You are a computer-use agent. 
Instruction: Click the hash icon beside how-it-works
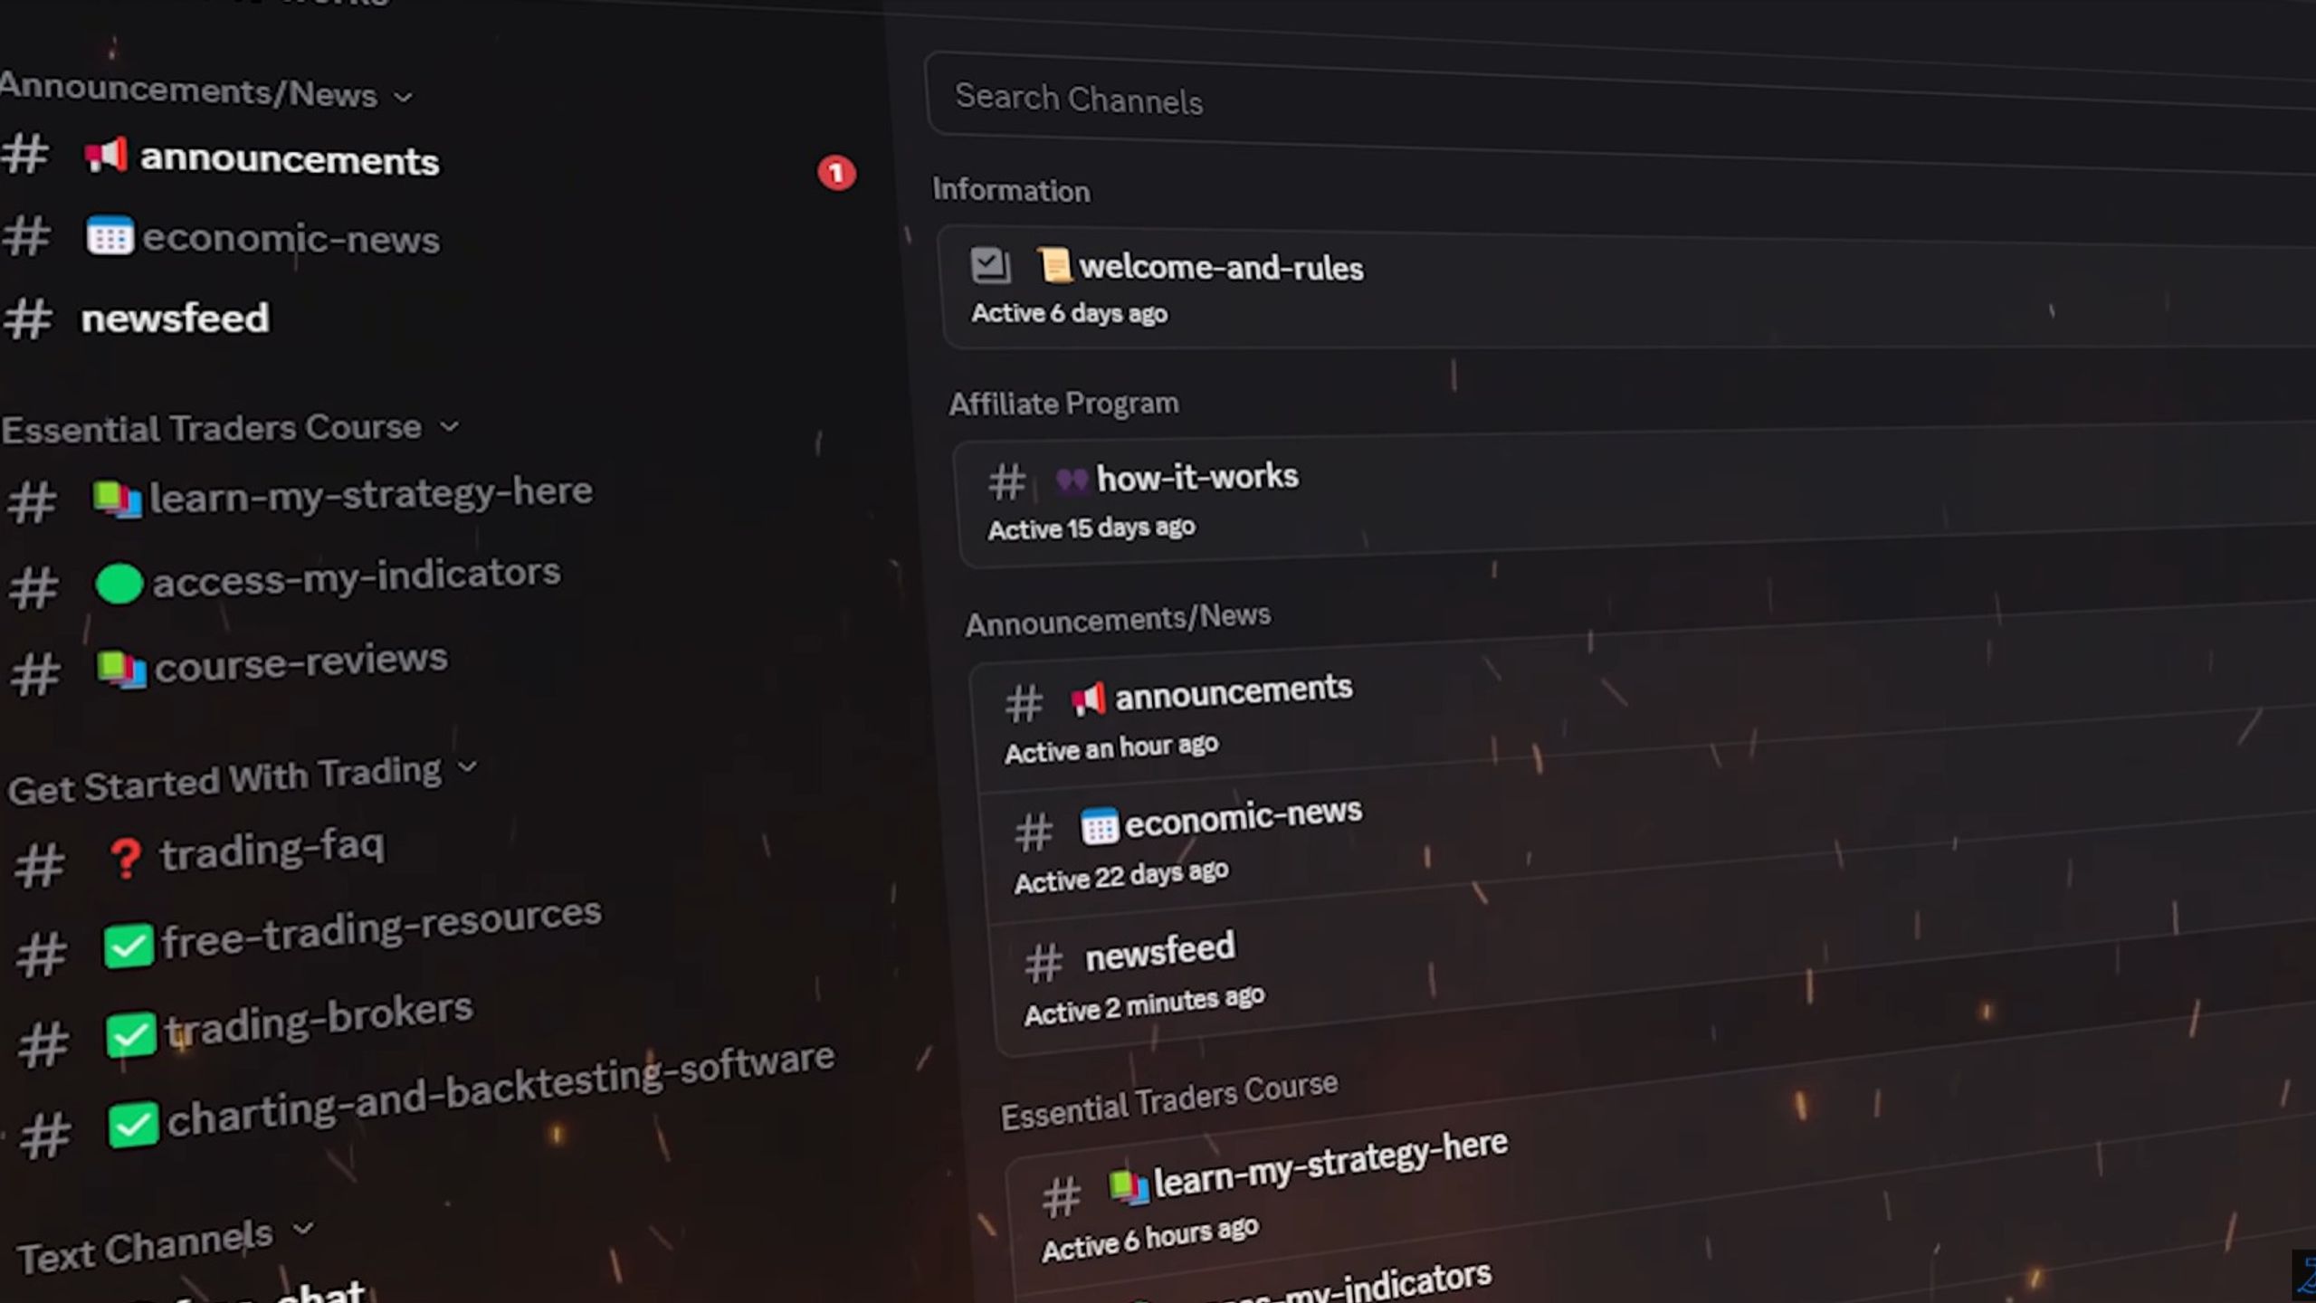pos(1006,481)
